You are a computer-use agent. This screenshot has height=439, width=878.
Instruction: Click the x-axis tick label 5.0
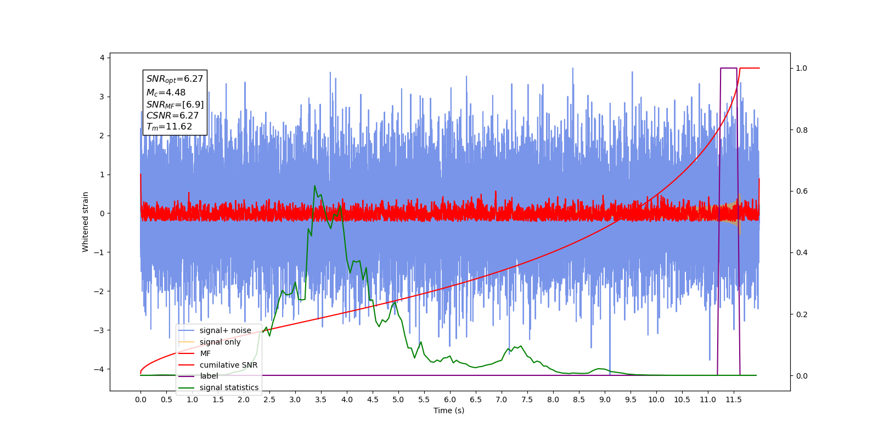point(398,399)
